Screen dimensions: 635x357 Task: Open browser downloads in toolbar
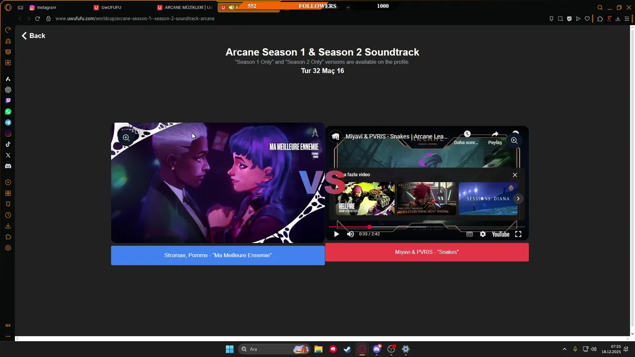[x=618, y=19]
